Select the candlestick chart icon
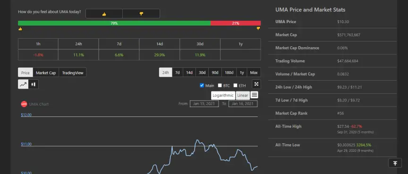 pyautogui.click(x=34, y=84)
